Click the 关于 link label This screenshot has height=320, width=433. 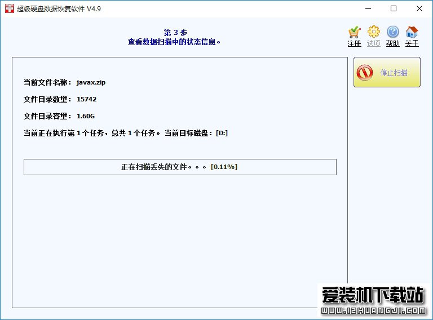412,43
